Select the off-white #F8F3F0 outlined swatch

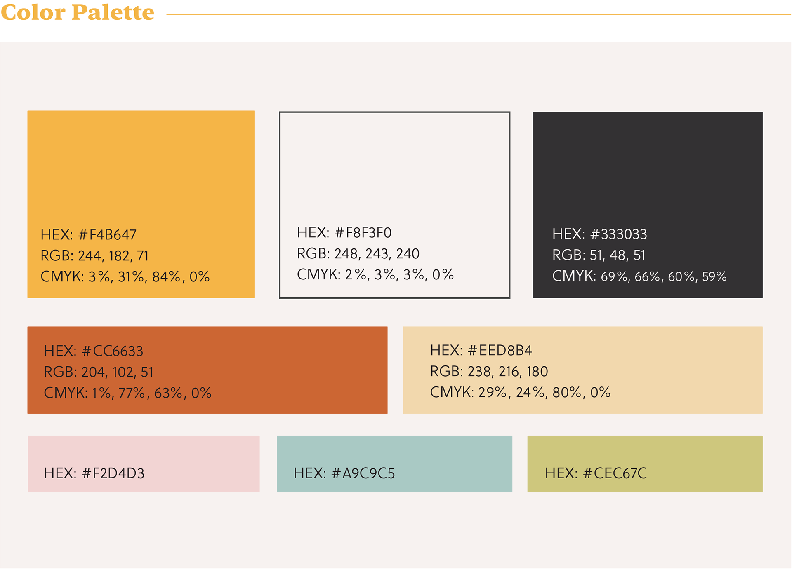tap(394, 205)
